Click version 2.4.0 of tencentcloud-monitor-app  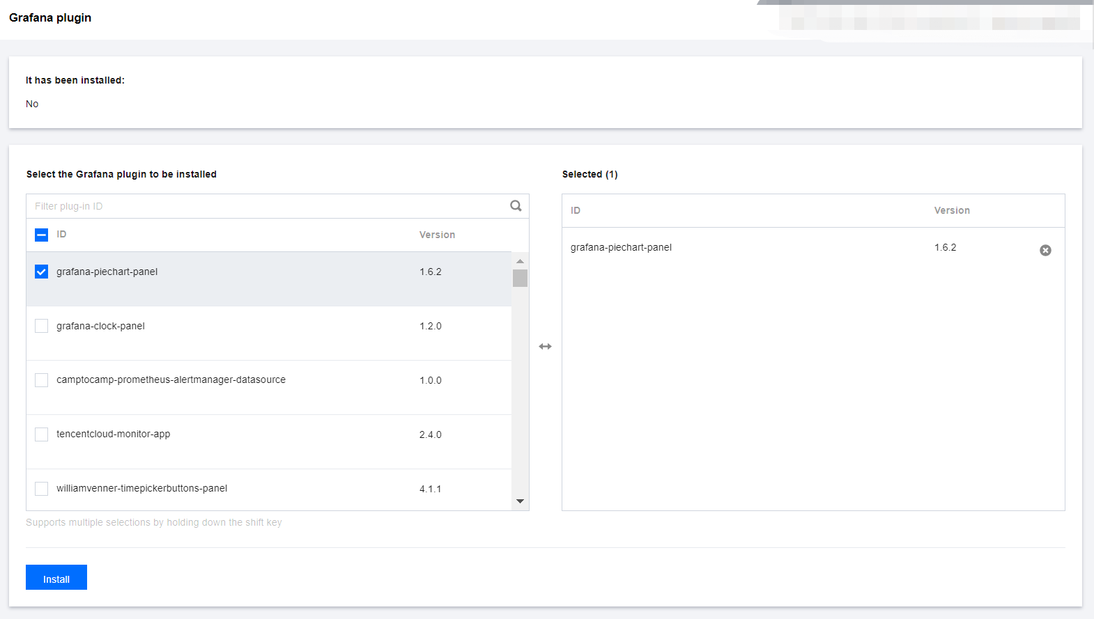coord(431,434)
